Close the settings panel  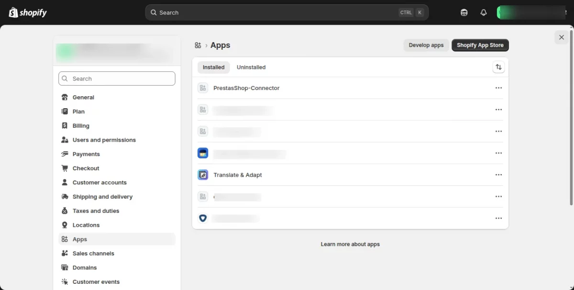(562, 37)
